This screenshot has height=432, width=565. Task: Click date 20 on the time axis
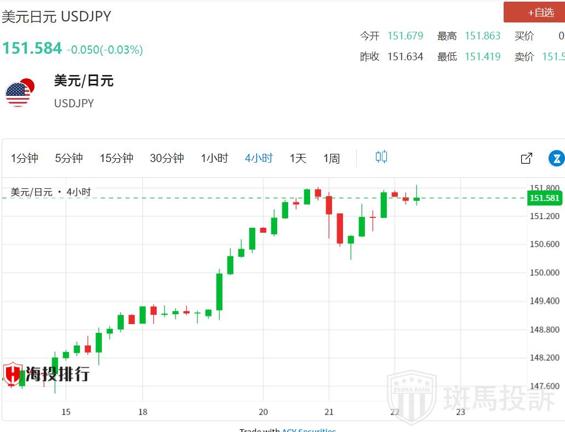263,412
